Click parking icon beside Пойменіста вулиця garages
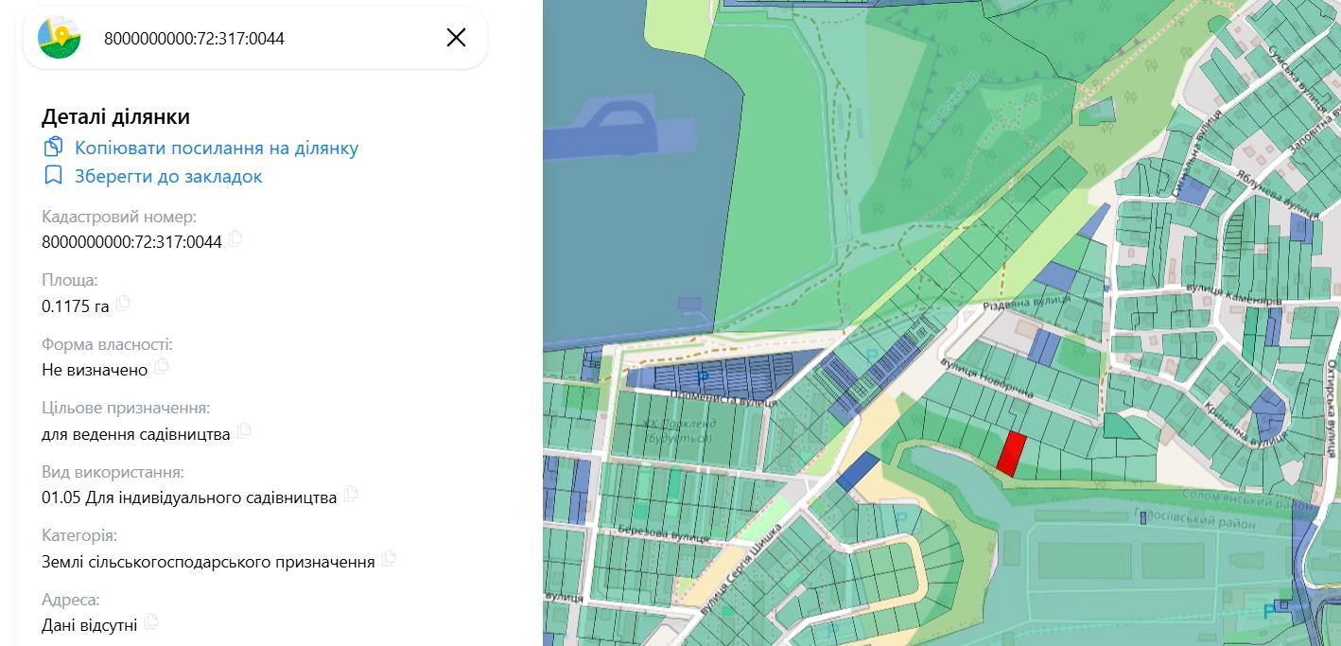Viewport: 1341px width, 646px height. pos(702,378)
